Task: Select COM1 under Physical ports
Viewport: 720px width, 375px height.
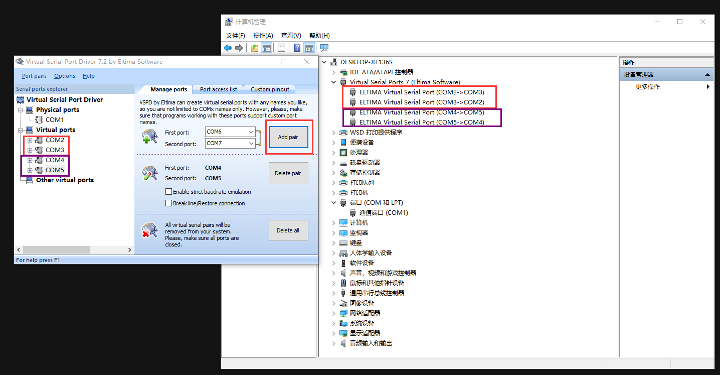Action: point(55,120)
